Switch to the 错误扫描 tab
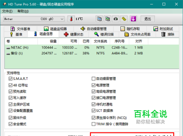This screenshot has width=183, height=136. pyautogui.click(x=104, y=34)
